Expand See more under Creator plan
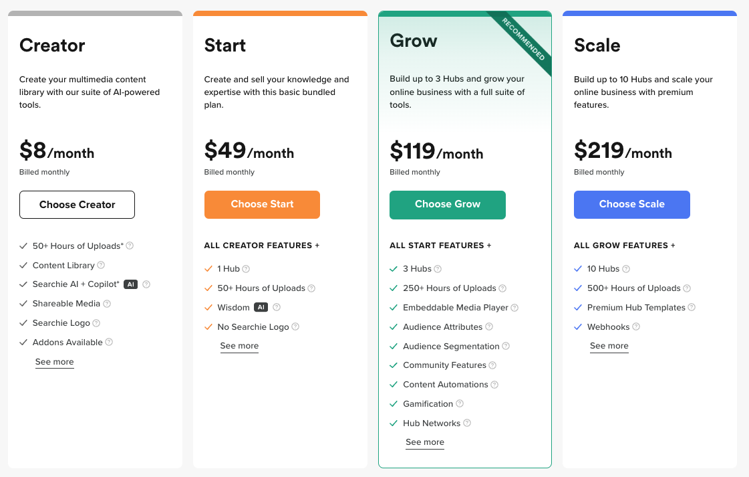The width and height of the screenshot is (749, 477). 54,362
